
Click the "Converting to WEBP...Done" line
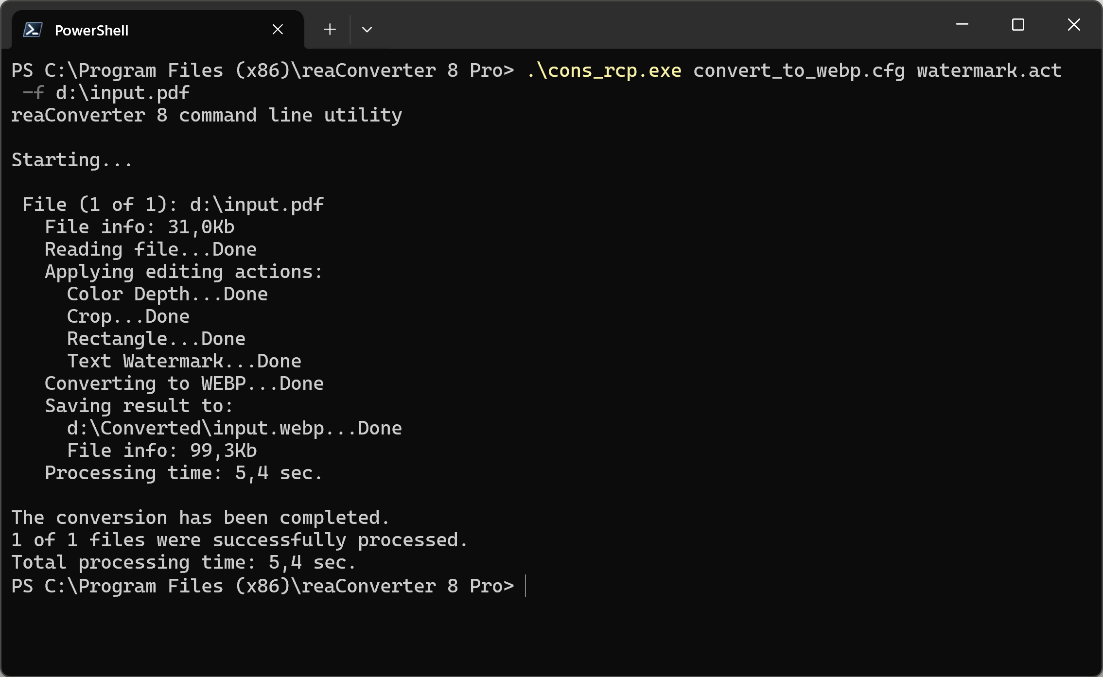(184, 383)
